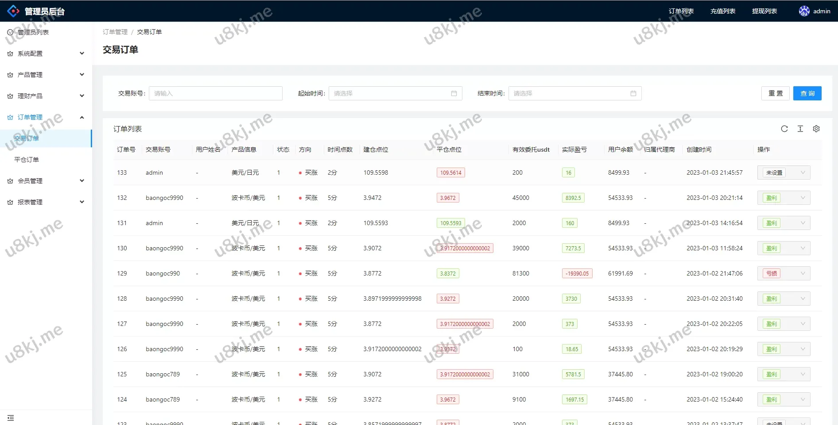Image resolution: width=838 pixels, height=425 pixels.
Task: Open action dropdown for order 129
Action: (x=784, y=273)
